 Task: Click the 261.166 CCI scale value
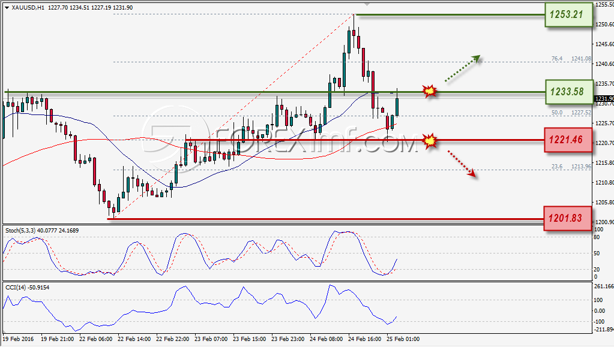coord(604,286)
